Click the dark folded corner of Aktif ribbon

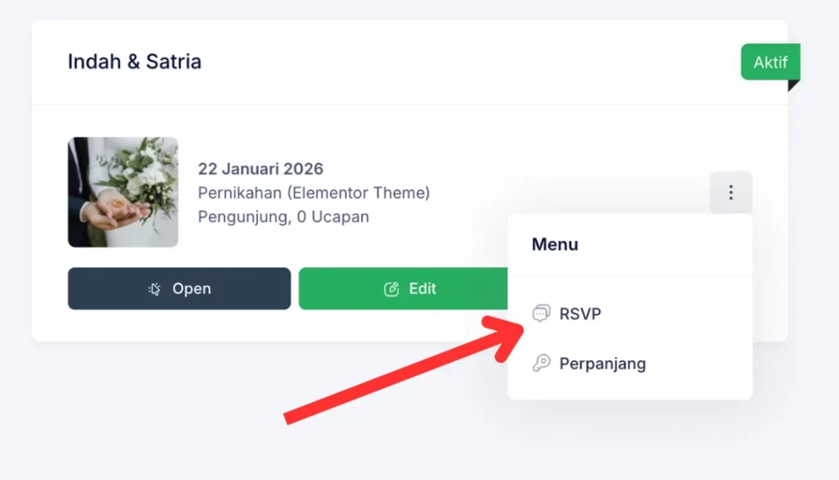[792, 85]
